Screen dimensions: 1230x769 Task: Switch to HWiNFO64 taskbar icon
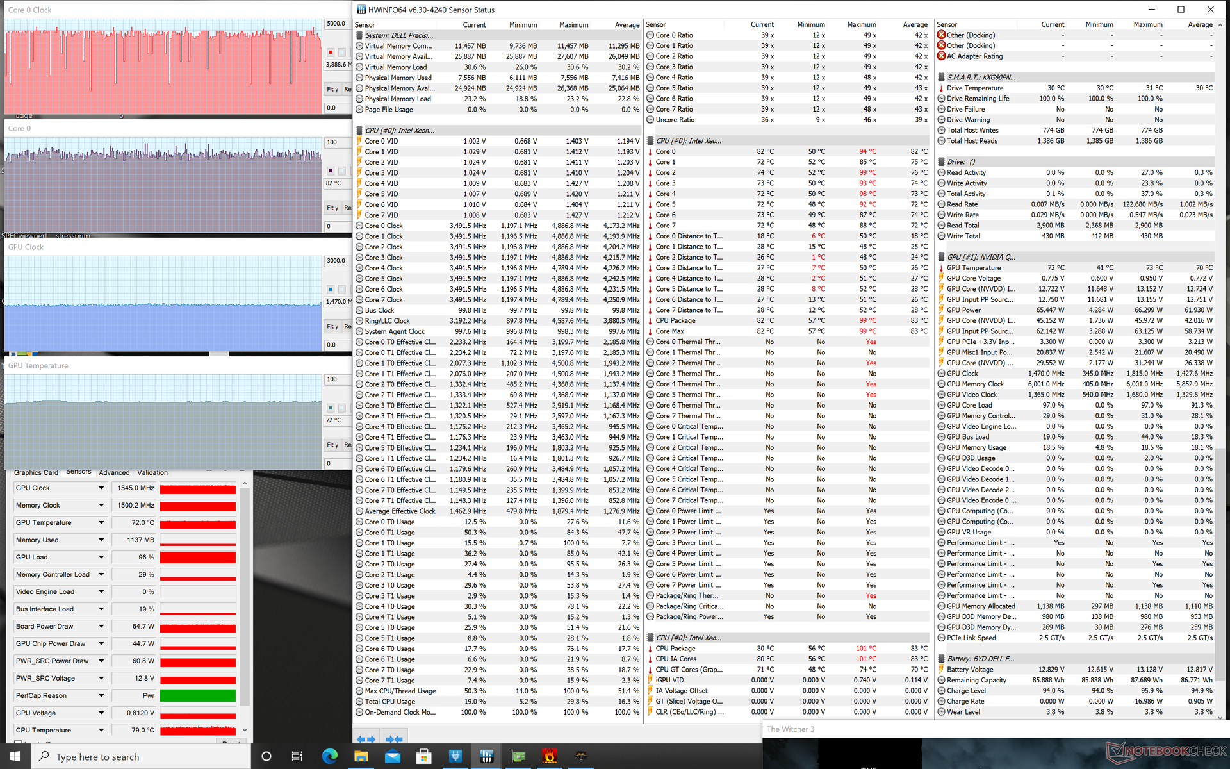(486, 757)
